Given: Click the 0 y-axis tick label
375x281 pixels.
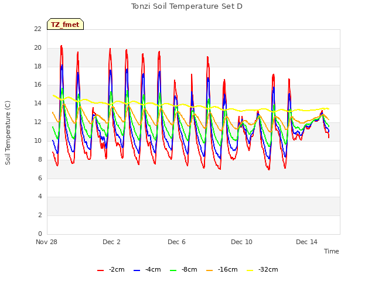Looking at the screenshot, I should click(40, 234).
